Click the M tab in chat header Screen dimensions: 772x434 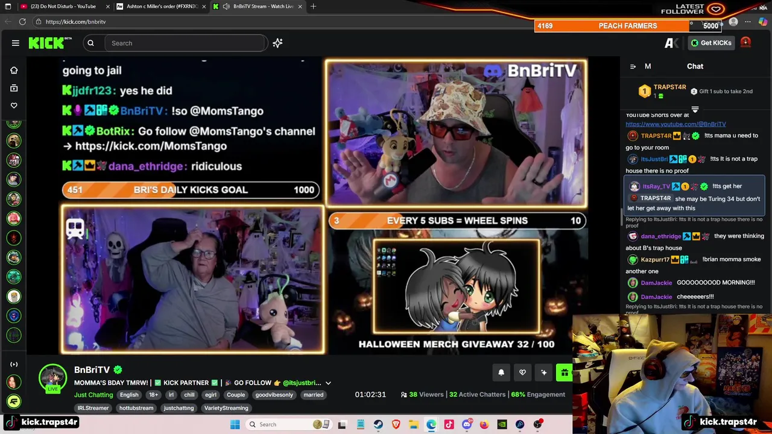pyautogui.click(x=648, y=66)
